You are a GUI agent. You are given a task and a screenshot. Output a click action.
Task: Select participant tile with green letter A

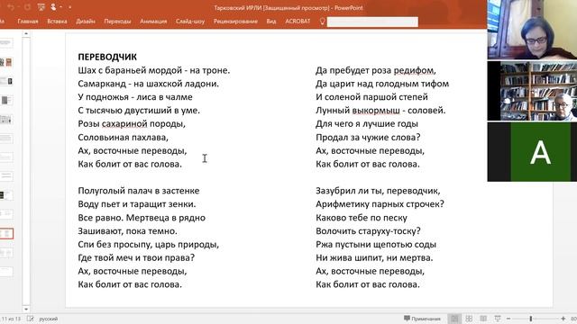coord(532,152)
